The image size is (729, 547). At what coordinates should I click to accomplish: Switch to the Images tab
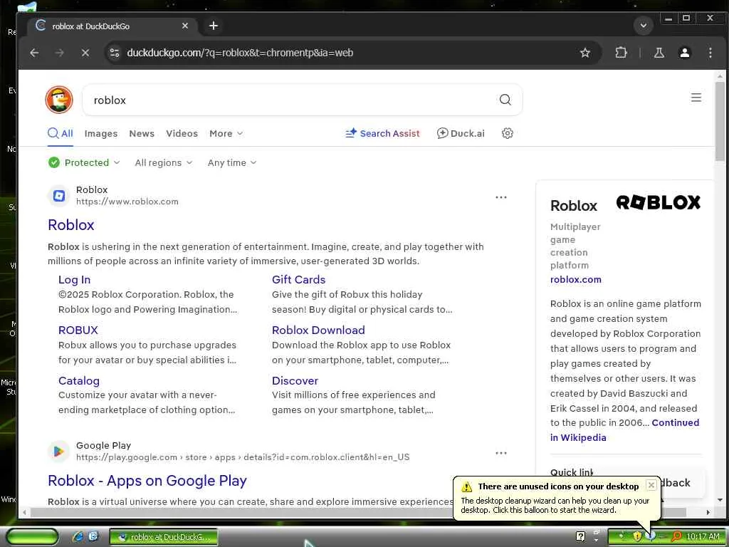[101, 133]
